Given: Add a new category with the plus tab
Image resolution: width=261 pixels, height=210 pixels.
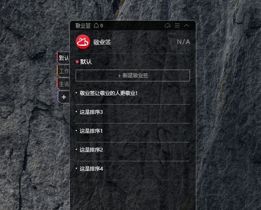Looking at the screenshot, I should pyautogui.click(x=64, y=97).
